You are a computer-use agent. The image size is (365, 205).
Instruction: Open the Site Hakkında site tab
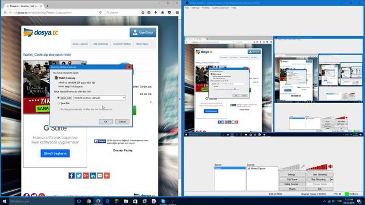100,44
